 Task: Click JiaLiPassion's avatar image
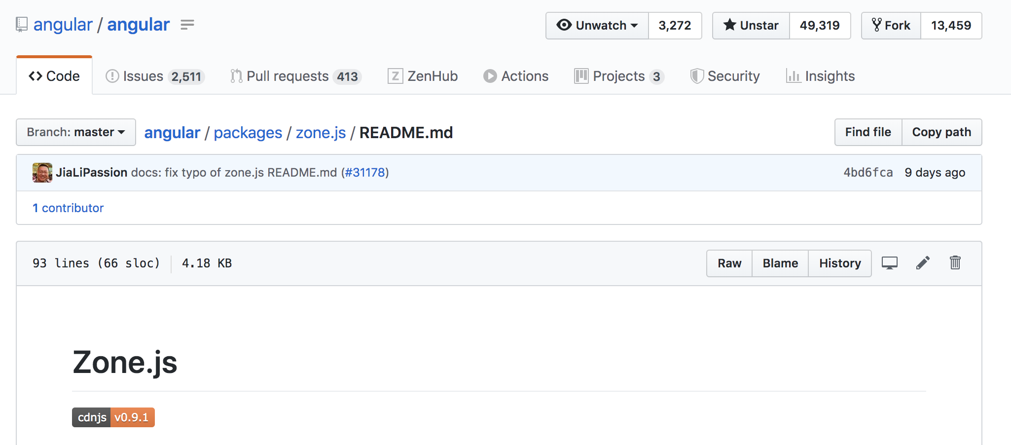point(42,173)
